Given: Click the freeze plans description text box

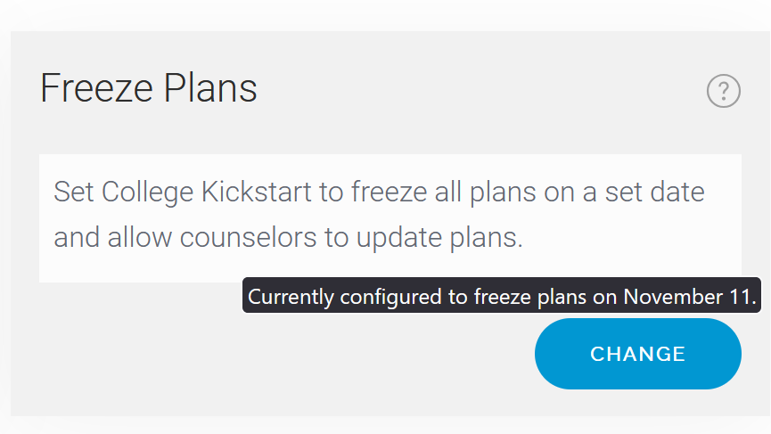Looking at the screenshot, I should coord(390,218).
